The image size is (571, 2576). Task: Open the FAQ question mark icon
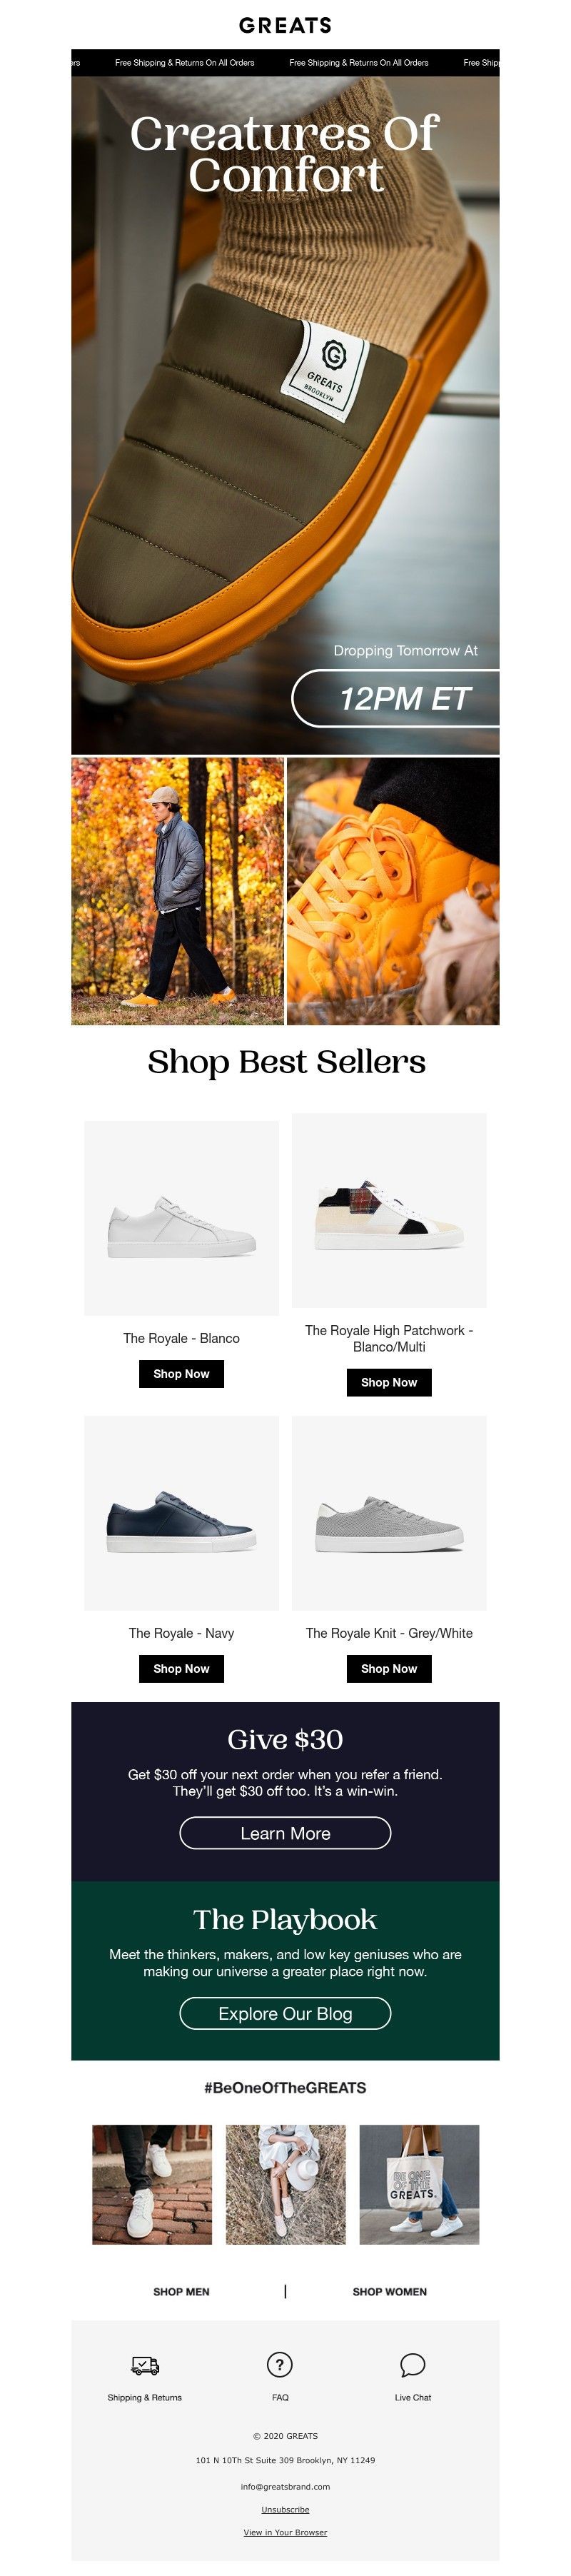coord(280,2364)
